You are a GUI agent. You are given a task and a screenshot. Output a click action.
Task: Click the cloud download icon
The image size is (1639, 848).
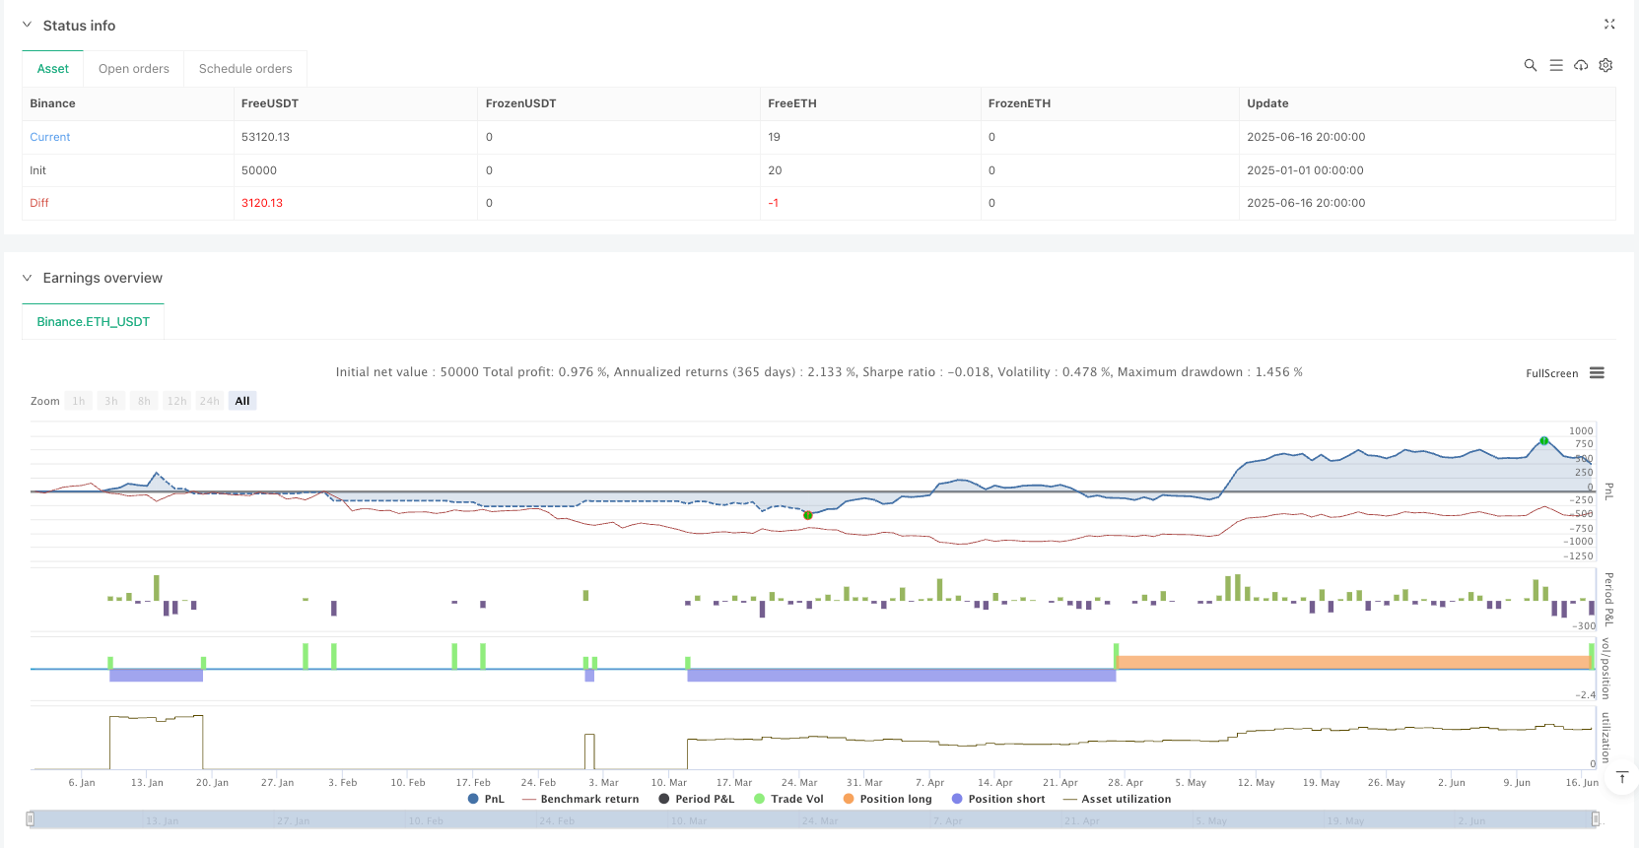point(1581,65)
